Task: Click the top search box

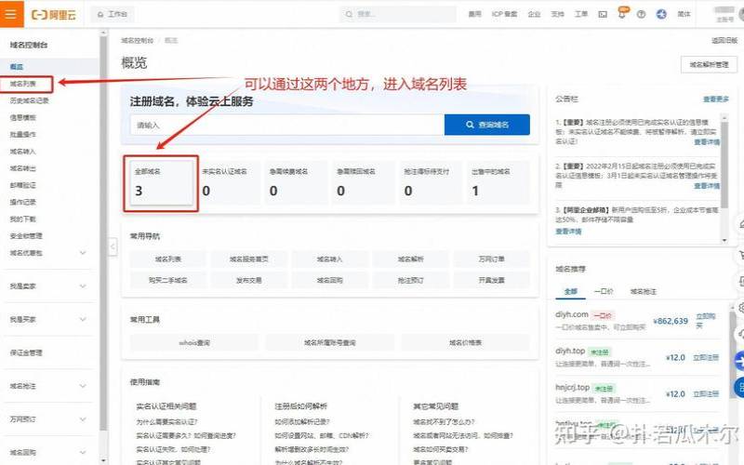Action: click(398, 14)
